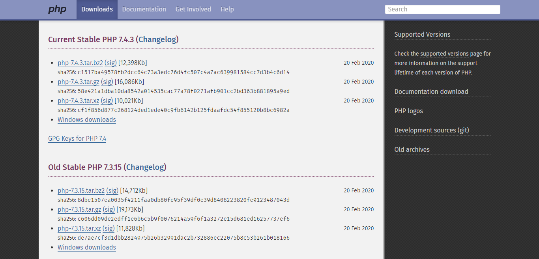The image size is (539, 259).
Task: Open the Help menu item
Action: pyautogui.click(x=227, y=9)
